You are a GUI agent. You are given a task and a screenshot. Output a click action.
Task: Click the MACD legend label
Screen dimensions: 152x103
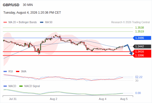[x=12, y=86]
